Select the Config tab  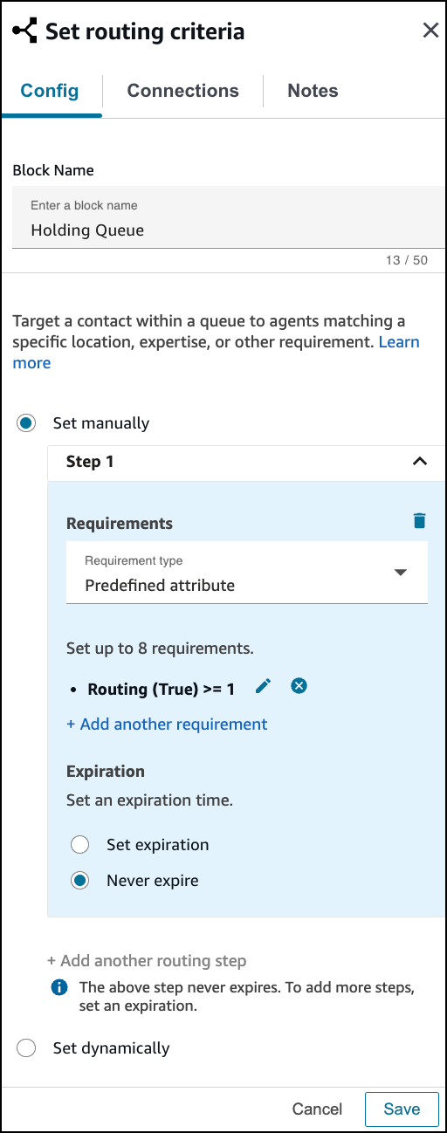point(50,91)
